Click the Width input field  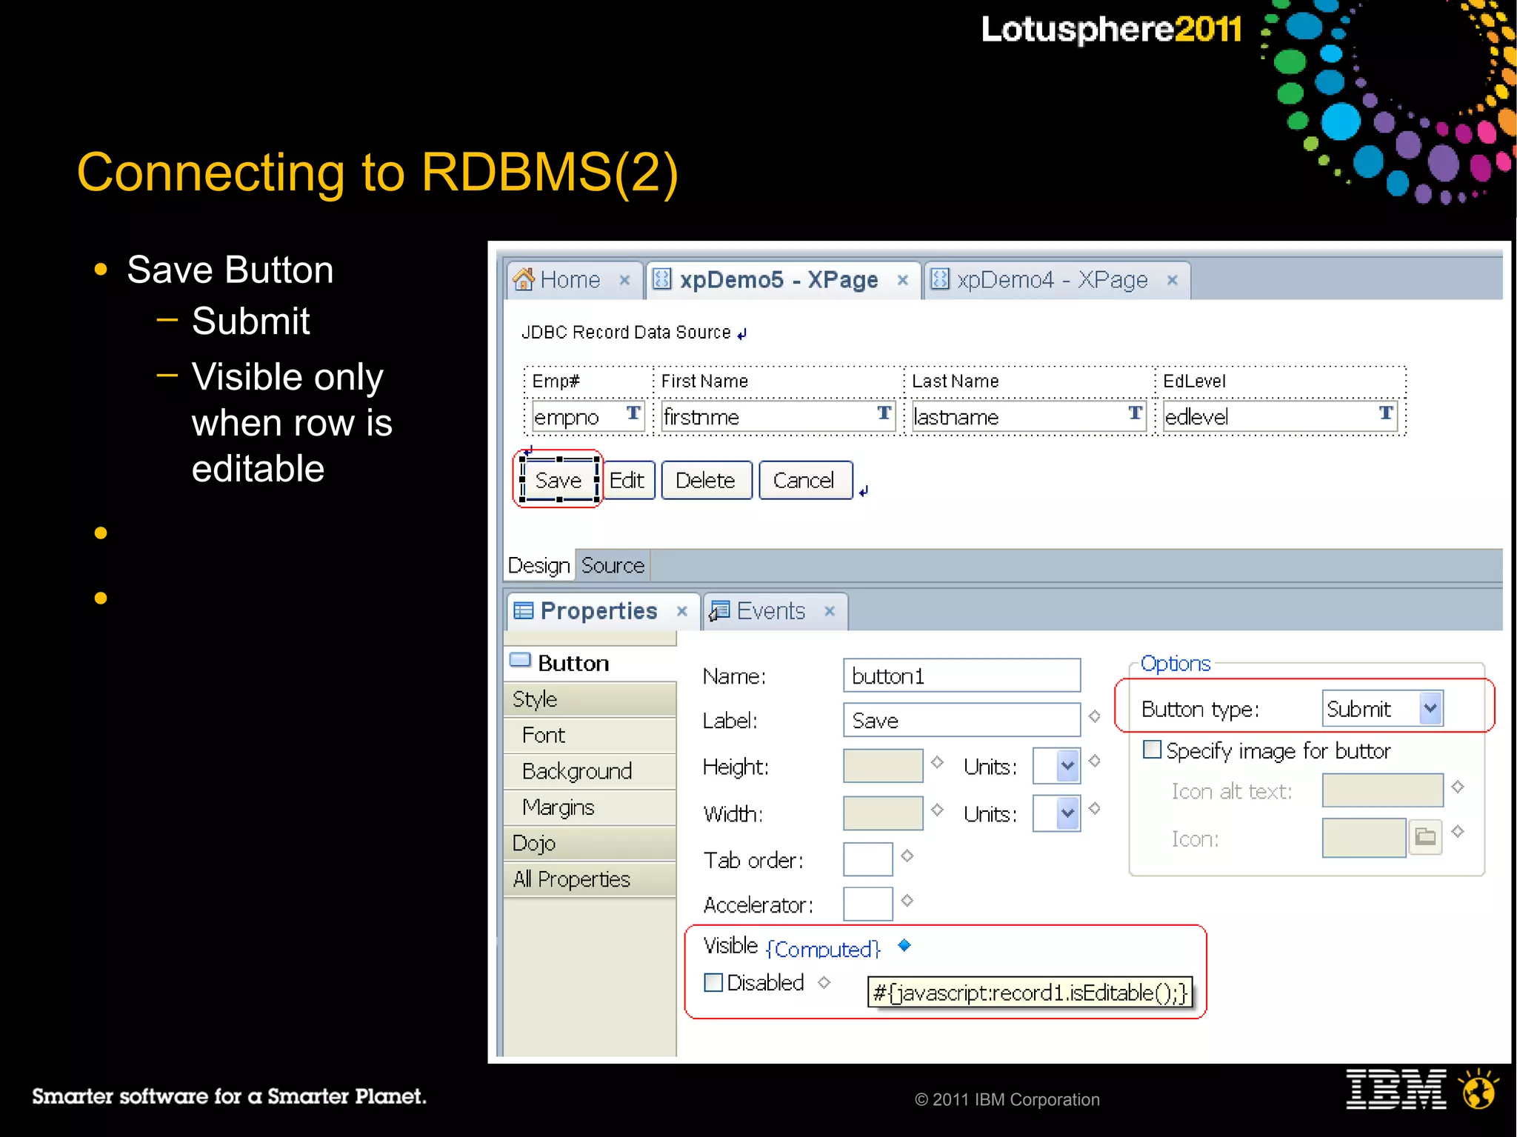[883, 813]
